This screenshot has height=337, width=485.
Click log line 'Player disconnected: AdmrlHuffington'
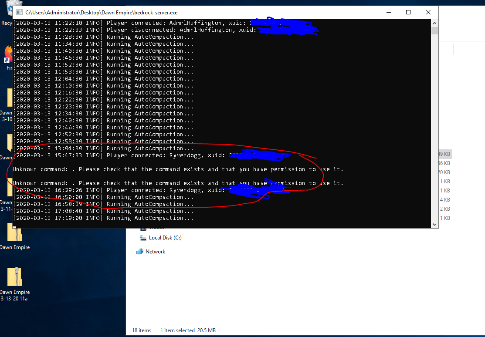point(166,30)
